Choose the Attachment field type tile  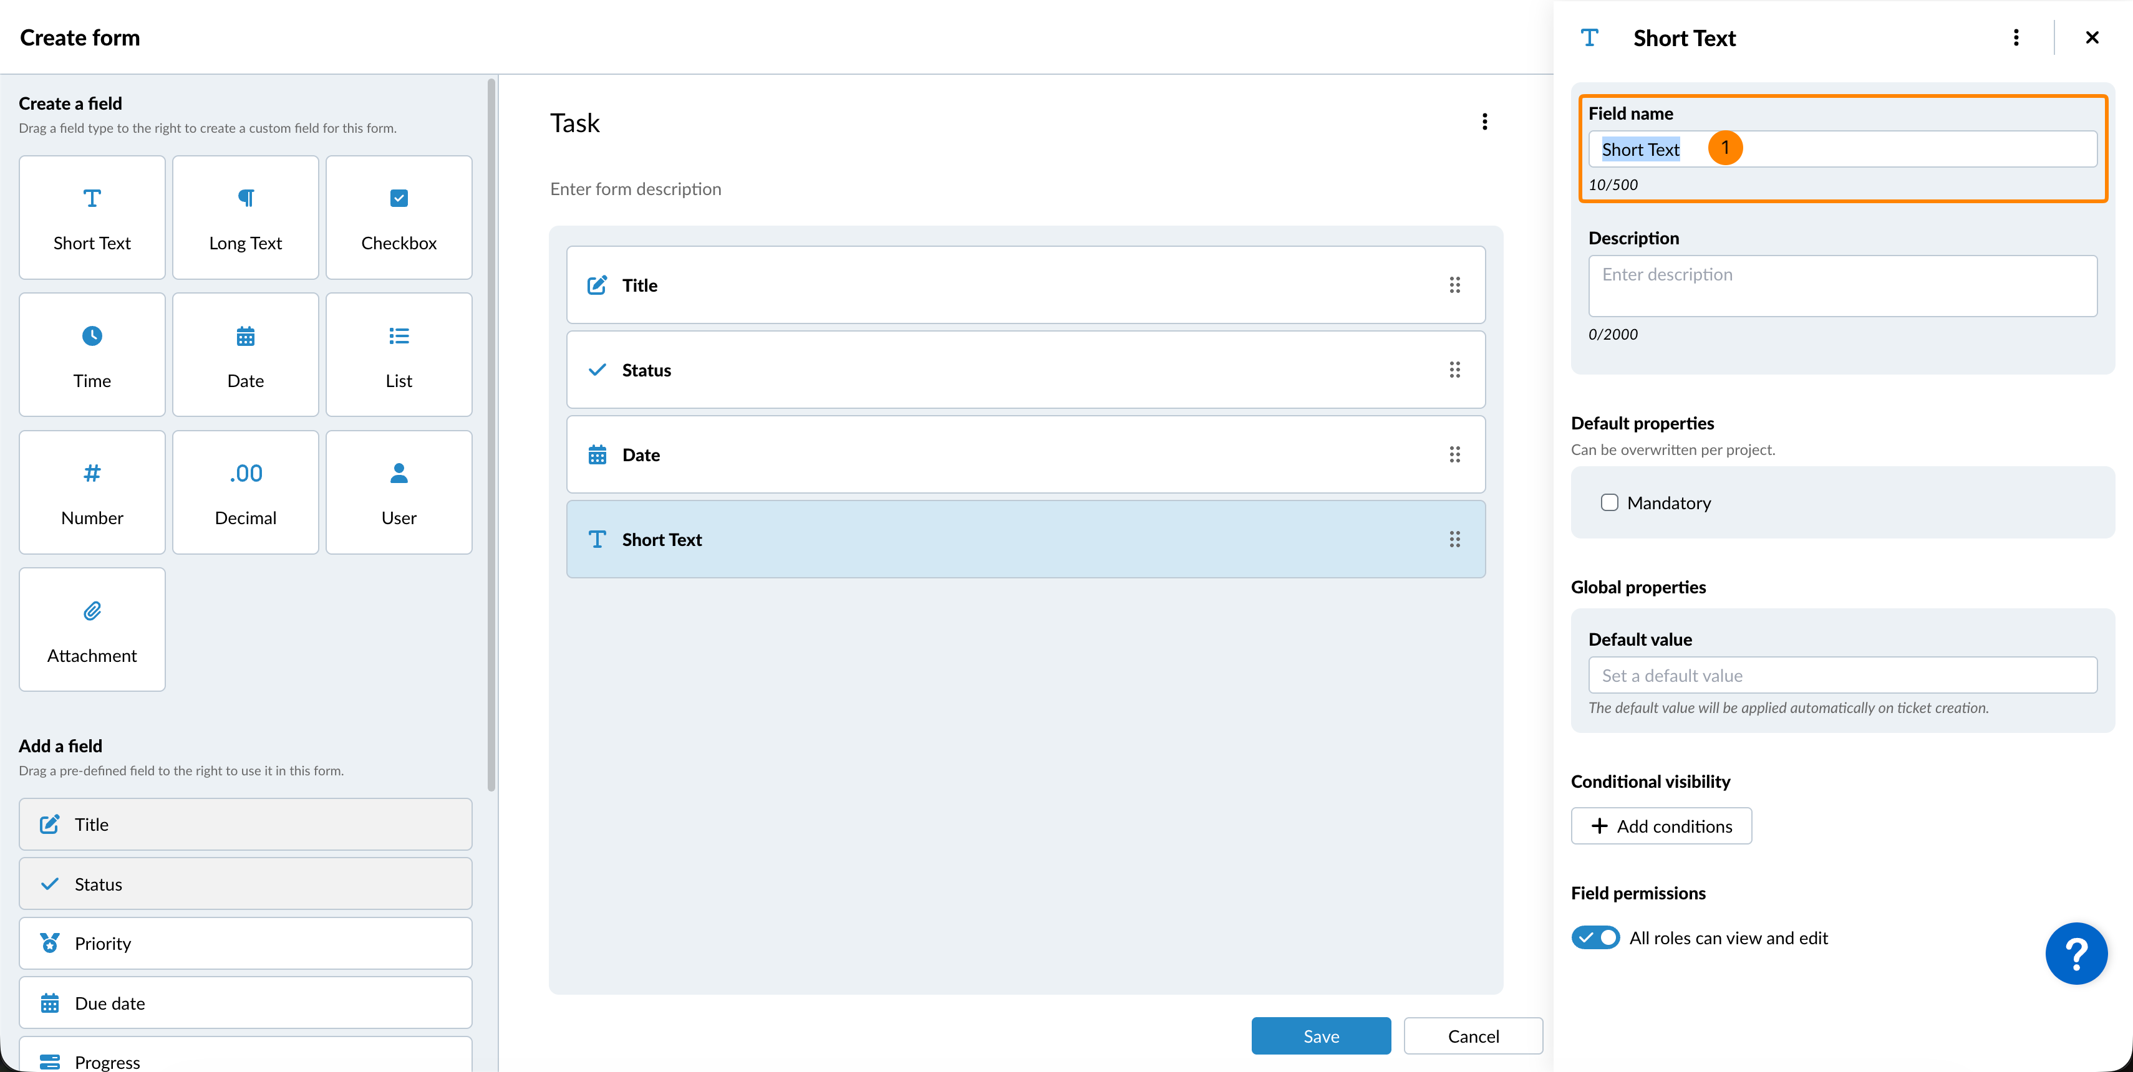[x=92, y=629]
